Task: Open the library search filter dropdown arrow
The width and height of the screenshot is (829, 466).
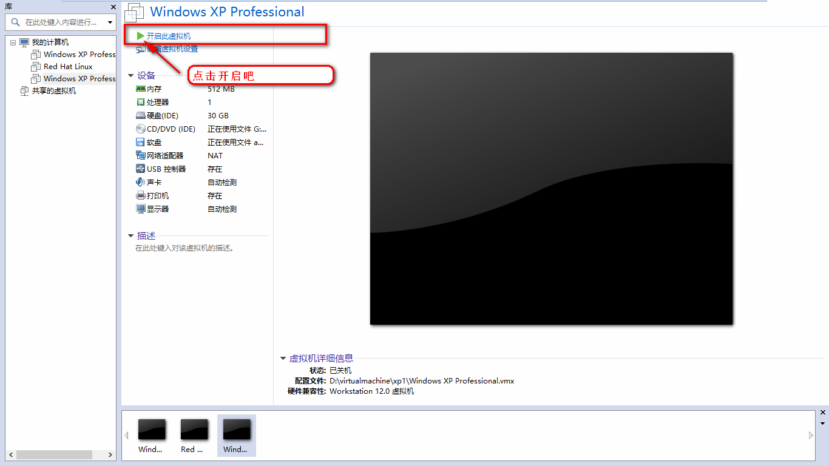Action: click(x=110, y=22)
